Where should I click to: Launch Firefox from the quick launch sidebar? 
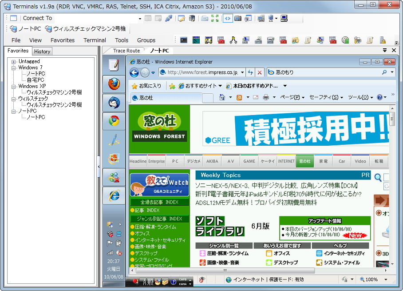(x=114, y=83)
